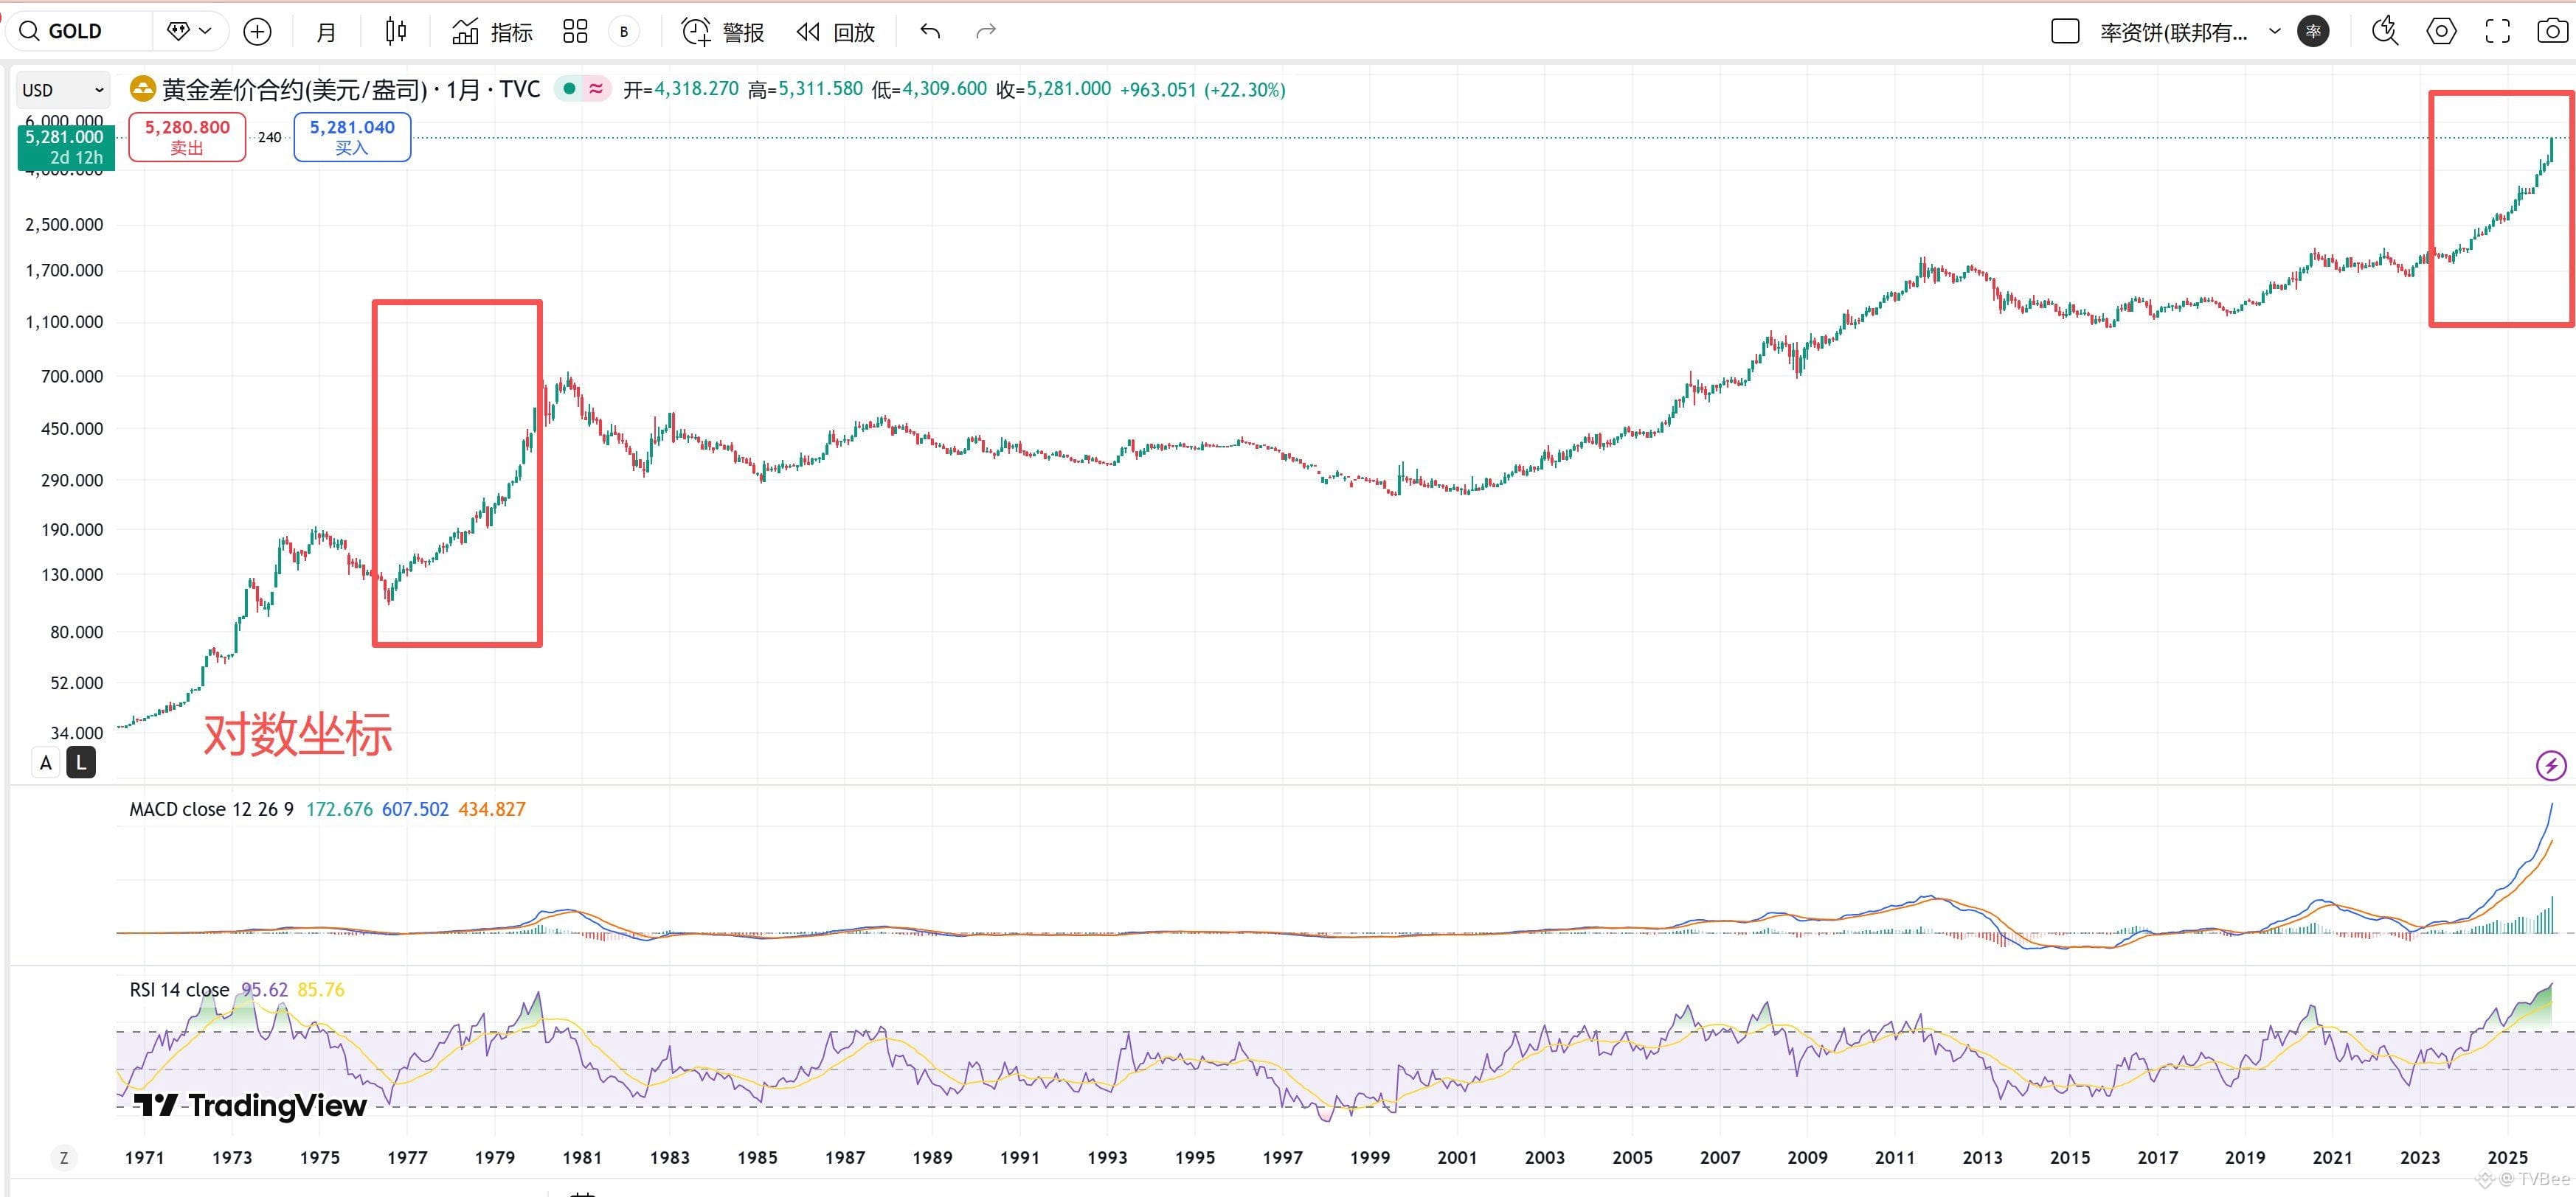Viewport: 2576px width, 1197px height.
Task: Click the 买入 buy price button
Action: tap(352, 137)
